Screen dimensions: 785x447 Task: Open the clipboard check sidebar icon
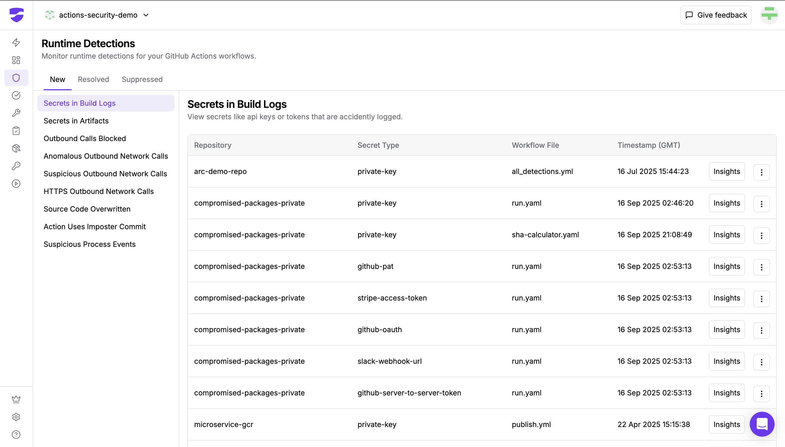pos(16,131)
